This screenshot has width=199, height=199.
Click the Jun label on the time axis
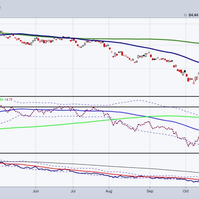[x=36, y=191]
